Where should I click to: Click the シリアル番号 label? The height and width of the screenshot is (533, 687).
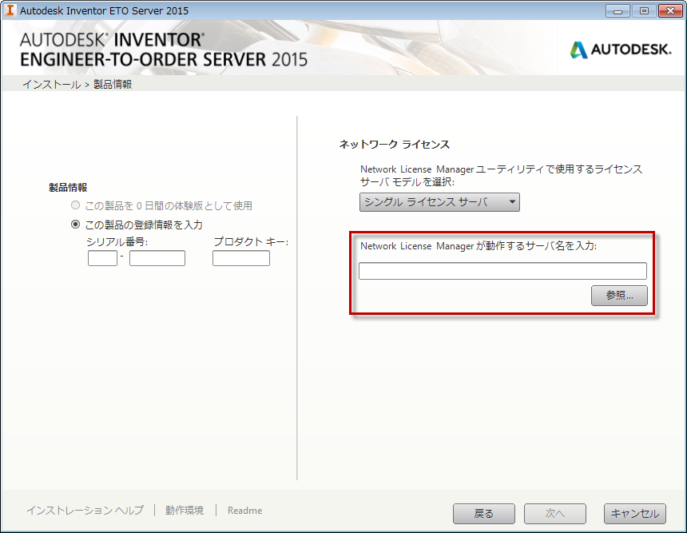(x=117, y=241)
